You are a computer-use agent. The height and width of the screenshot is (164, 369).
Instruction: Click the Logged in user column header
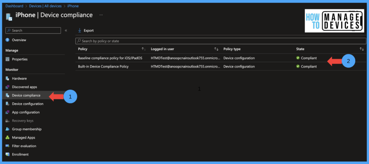(x=163, y=49)
